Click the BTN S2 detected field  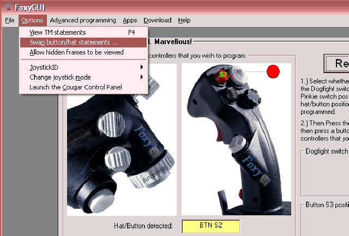[x=211, y=226]
